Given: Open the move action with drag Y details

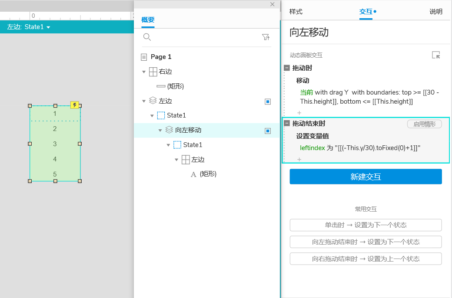Looking at the screenshot, I should pos(369,97).
